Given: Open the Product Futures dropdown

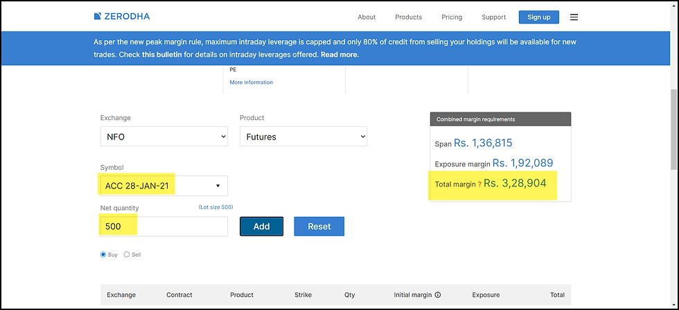Looking at the screenshot, I should pyautogui.click(x=303, y=137).
